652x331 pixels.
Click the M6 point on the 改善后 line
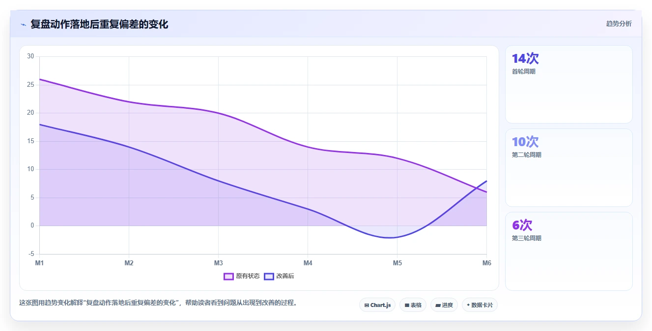[486, 181]
